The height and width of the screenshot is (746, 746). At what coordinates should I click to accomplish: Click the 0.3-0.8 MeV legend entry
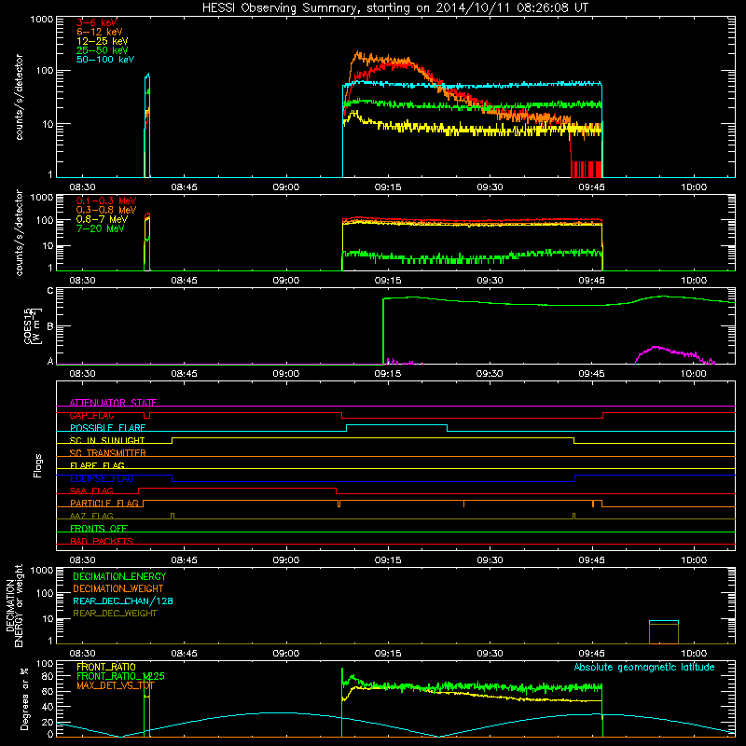pos(106,210)
